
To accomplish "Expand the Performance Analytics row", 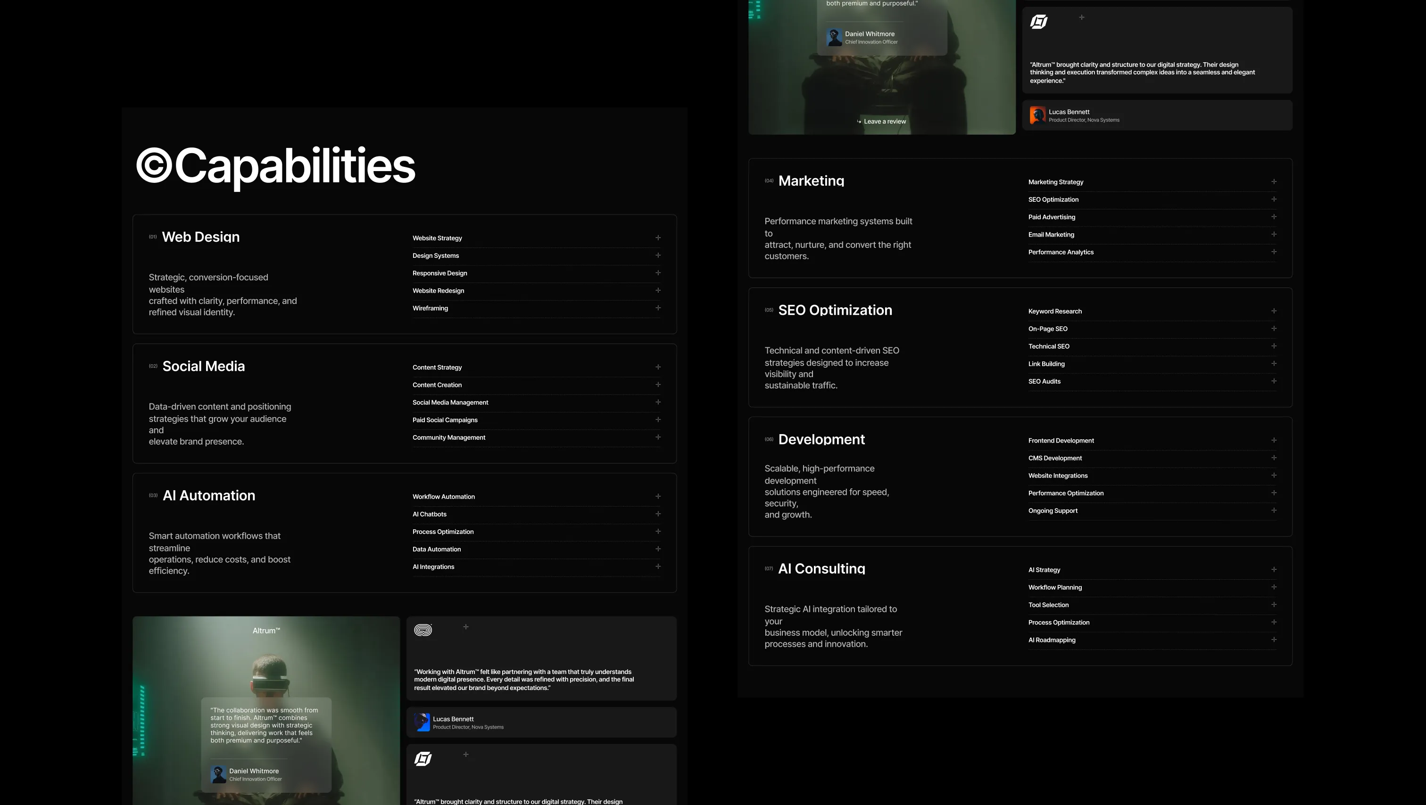I will 1152,252.
